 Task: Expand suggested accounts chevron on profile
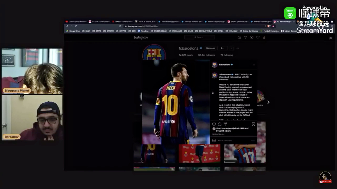(x=231, y=48)
